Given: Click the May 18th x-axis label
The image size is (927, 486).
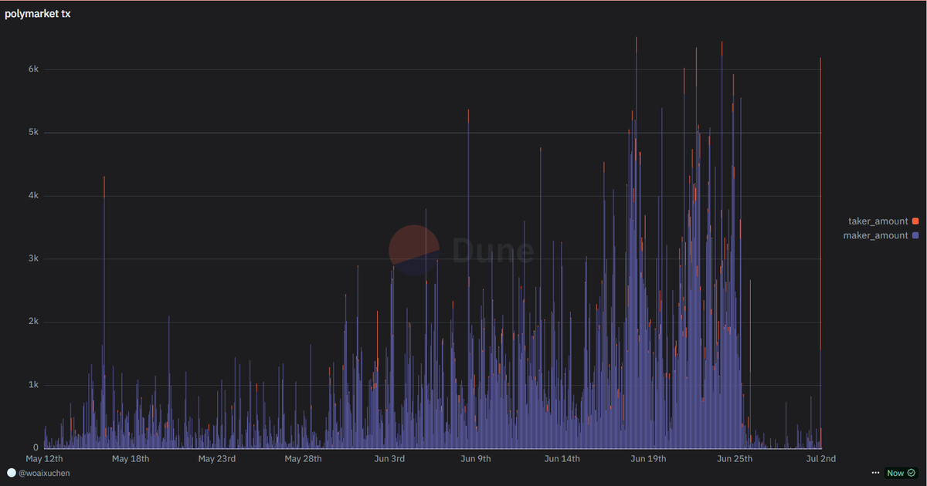Looking at the screenshot, I should [x=131, y=459].
